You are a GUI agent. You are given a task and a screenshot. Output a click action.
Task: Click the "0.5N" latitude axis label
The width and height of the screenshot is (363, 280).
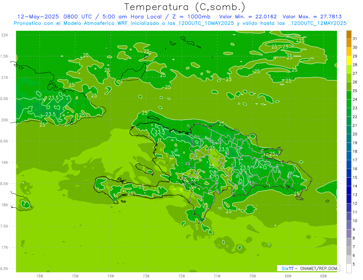coord(5,99)
